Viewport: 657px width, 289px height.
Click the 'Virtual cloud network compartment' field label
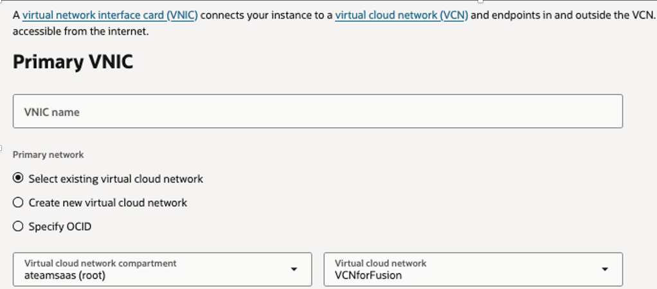pyautogui.click(x=100, y=263)
